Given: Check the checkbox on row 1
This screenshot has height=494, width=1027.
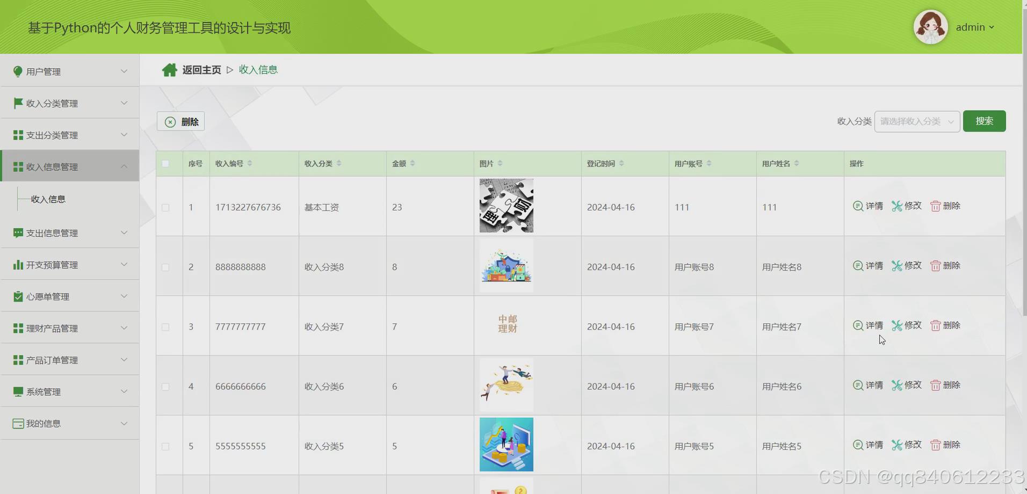Looking at the screenshot, I should click(165, 207).
